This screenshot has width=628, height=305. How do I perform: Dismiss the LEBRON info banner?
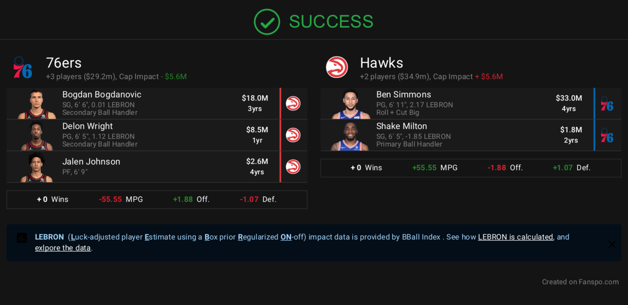click(x=612, y=244)
